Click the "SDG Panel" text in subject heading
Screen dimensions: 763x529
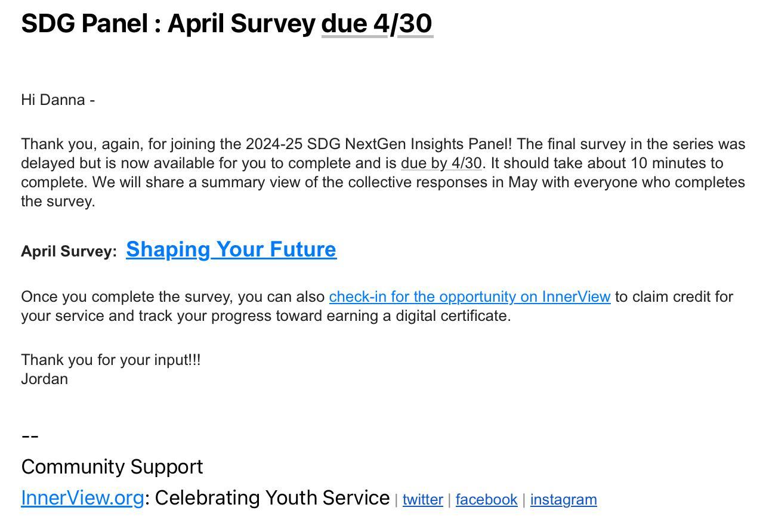84,24
